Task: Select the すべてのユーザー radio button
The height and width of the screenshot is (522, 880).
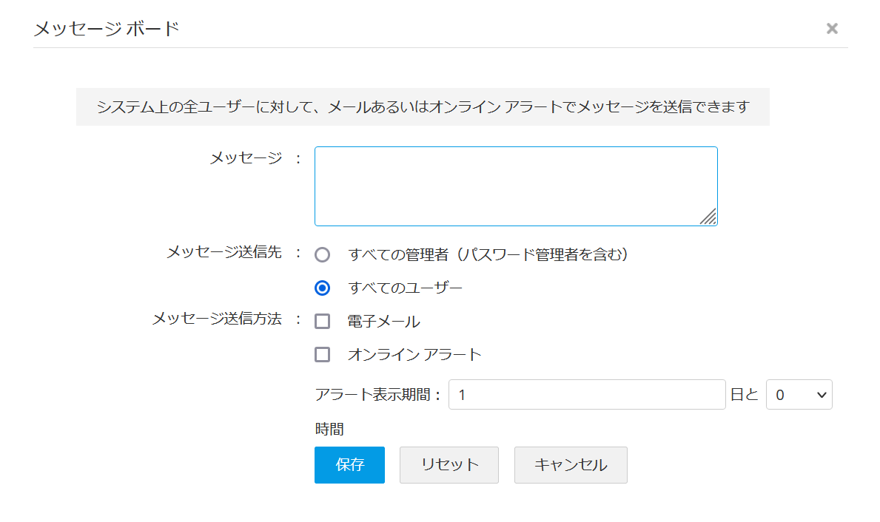Action: [x=322, y=288]
